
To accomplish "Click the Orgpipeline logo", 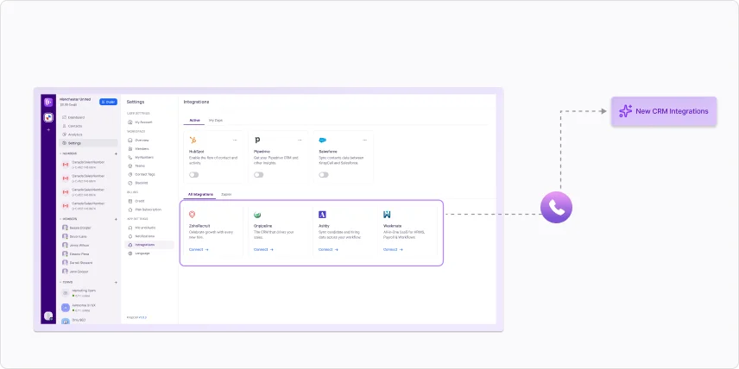I will [x=257, y=215].
